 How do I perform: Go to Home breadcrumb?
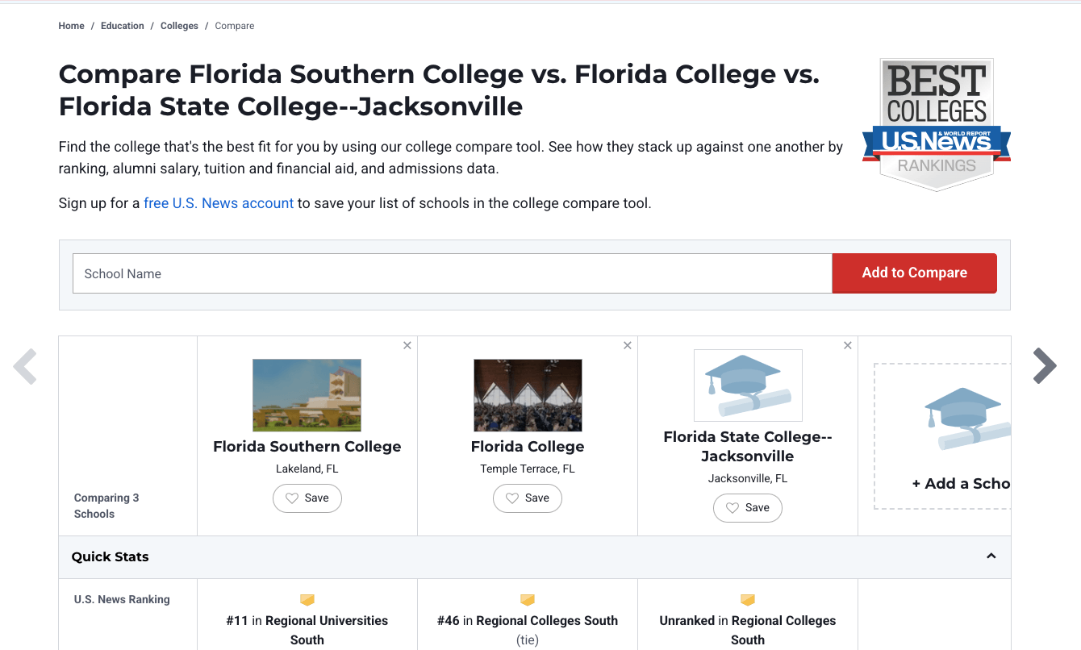71,26
